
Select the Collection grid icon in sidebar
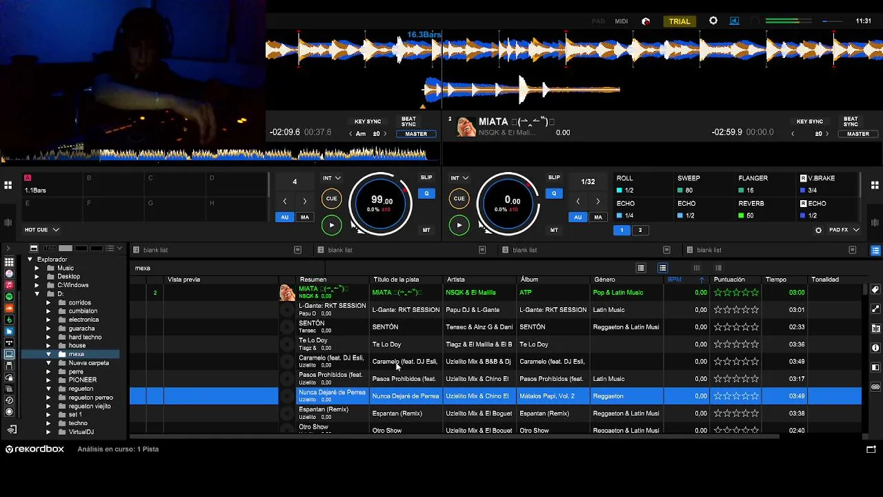9,262
